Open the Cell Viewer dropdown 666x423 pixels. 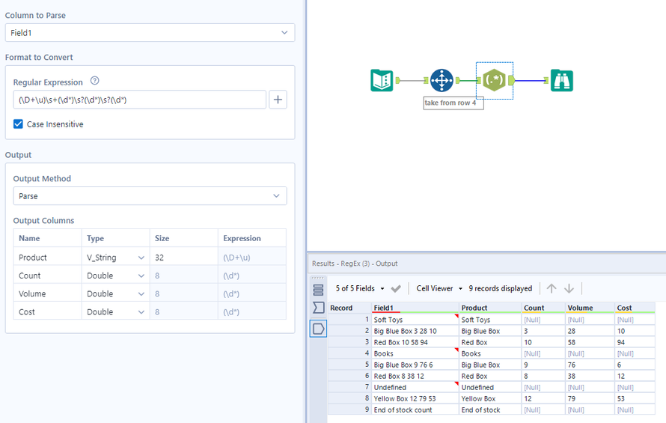439,289
